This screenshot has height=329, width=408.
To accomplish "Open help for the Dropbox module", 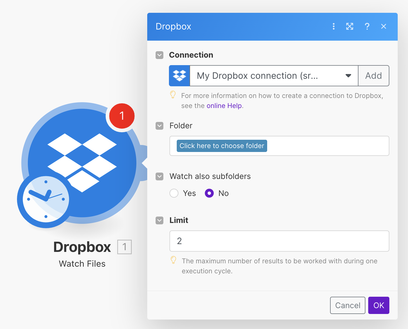I will tap(367, 26).
